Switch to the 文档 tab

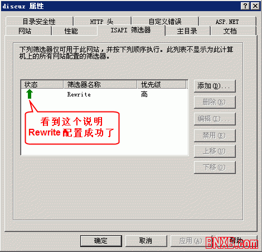click(x=233, y=31)
